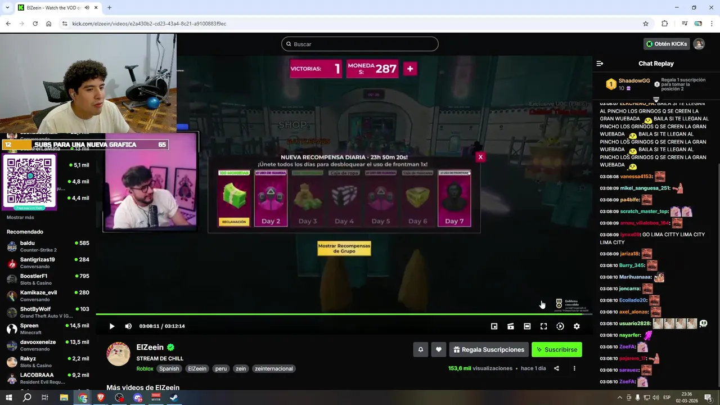Open the Roblox category link
Viewport: 720px width, 405px height.
click(x=145, y=369)
